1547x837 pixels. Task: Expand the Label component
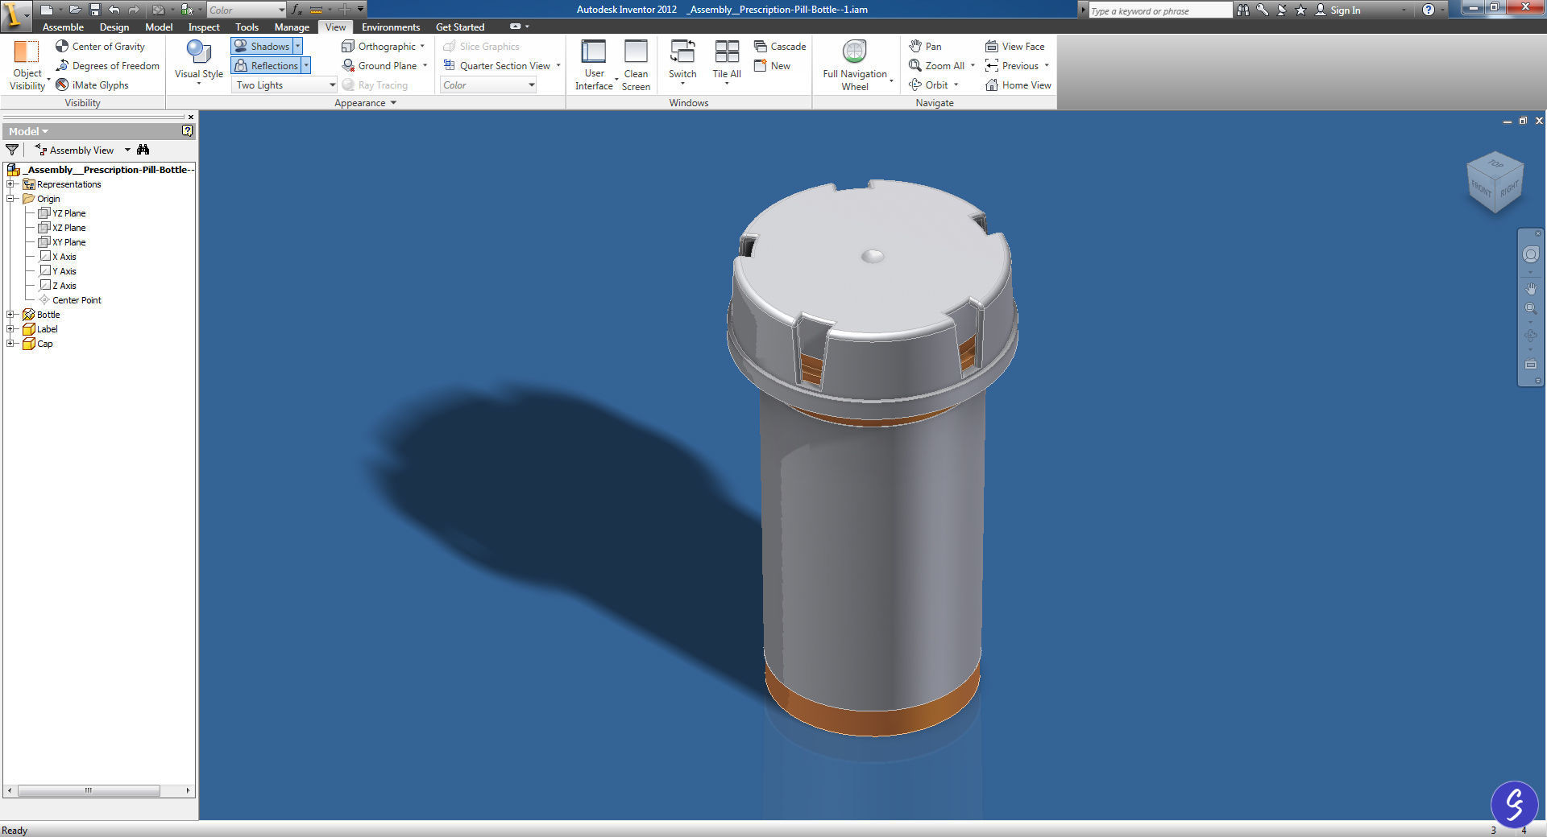pyautogui.click(x=10, y=329)
